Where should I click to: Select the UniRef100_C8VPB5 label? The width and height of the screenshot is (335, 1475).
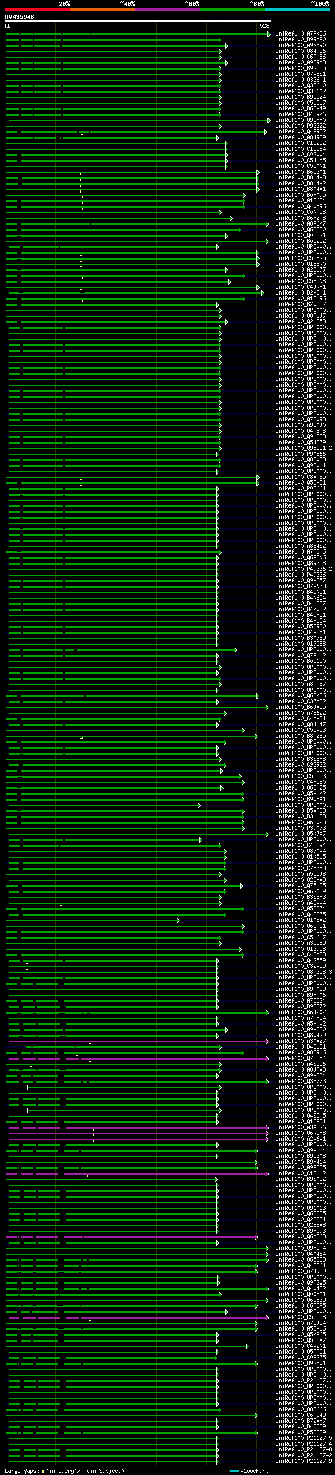tap(300, 477)
